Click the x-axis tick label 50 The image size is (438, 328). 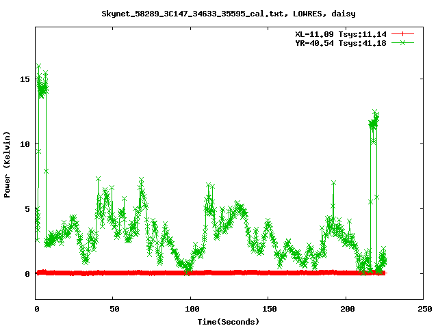click(114, 309)
